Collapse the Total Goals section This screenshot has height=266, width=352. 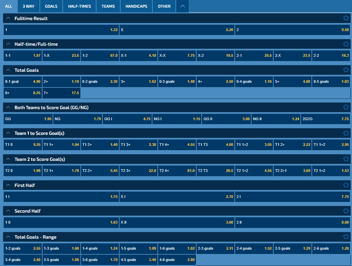(x=8, y=70)
